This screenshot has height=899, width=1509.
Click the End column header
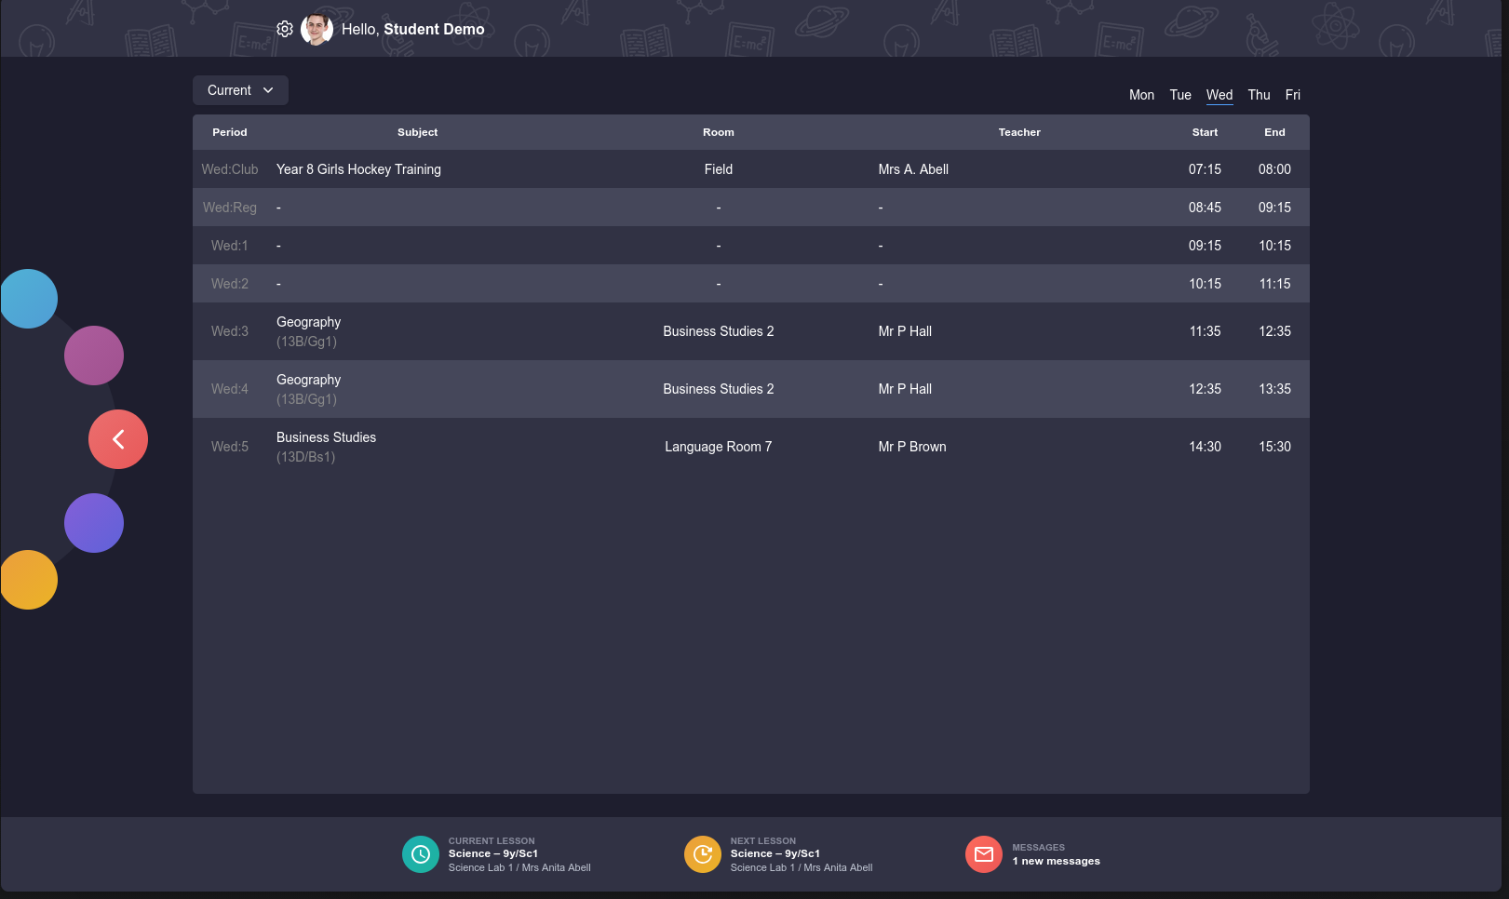coord(1274,132)
